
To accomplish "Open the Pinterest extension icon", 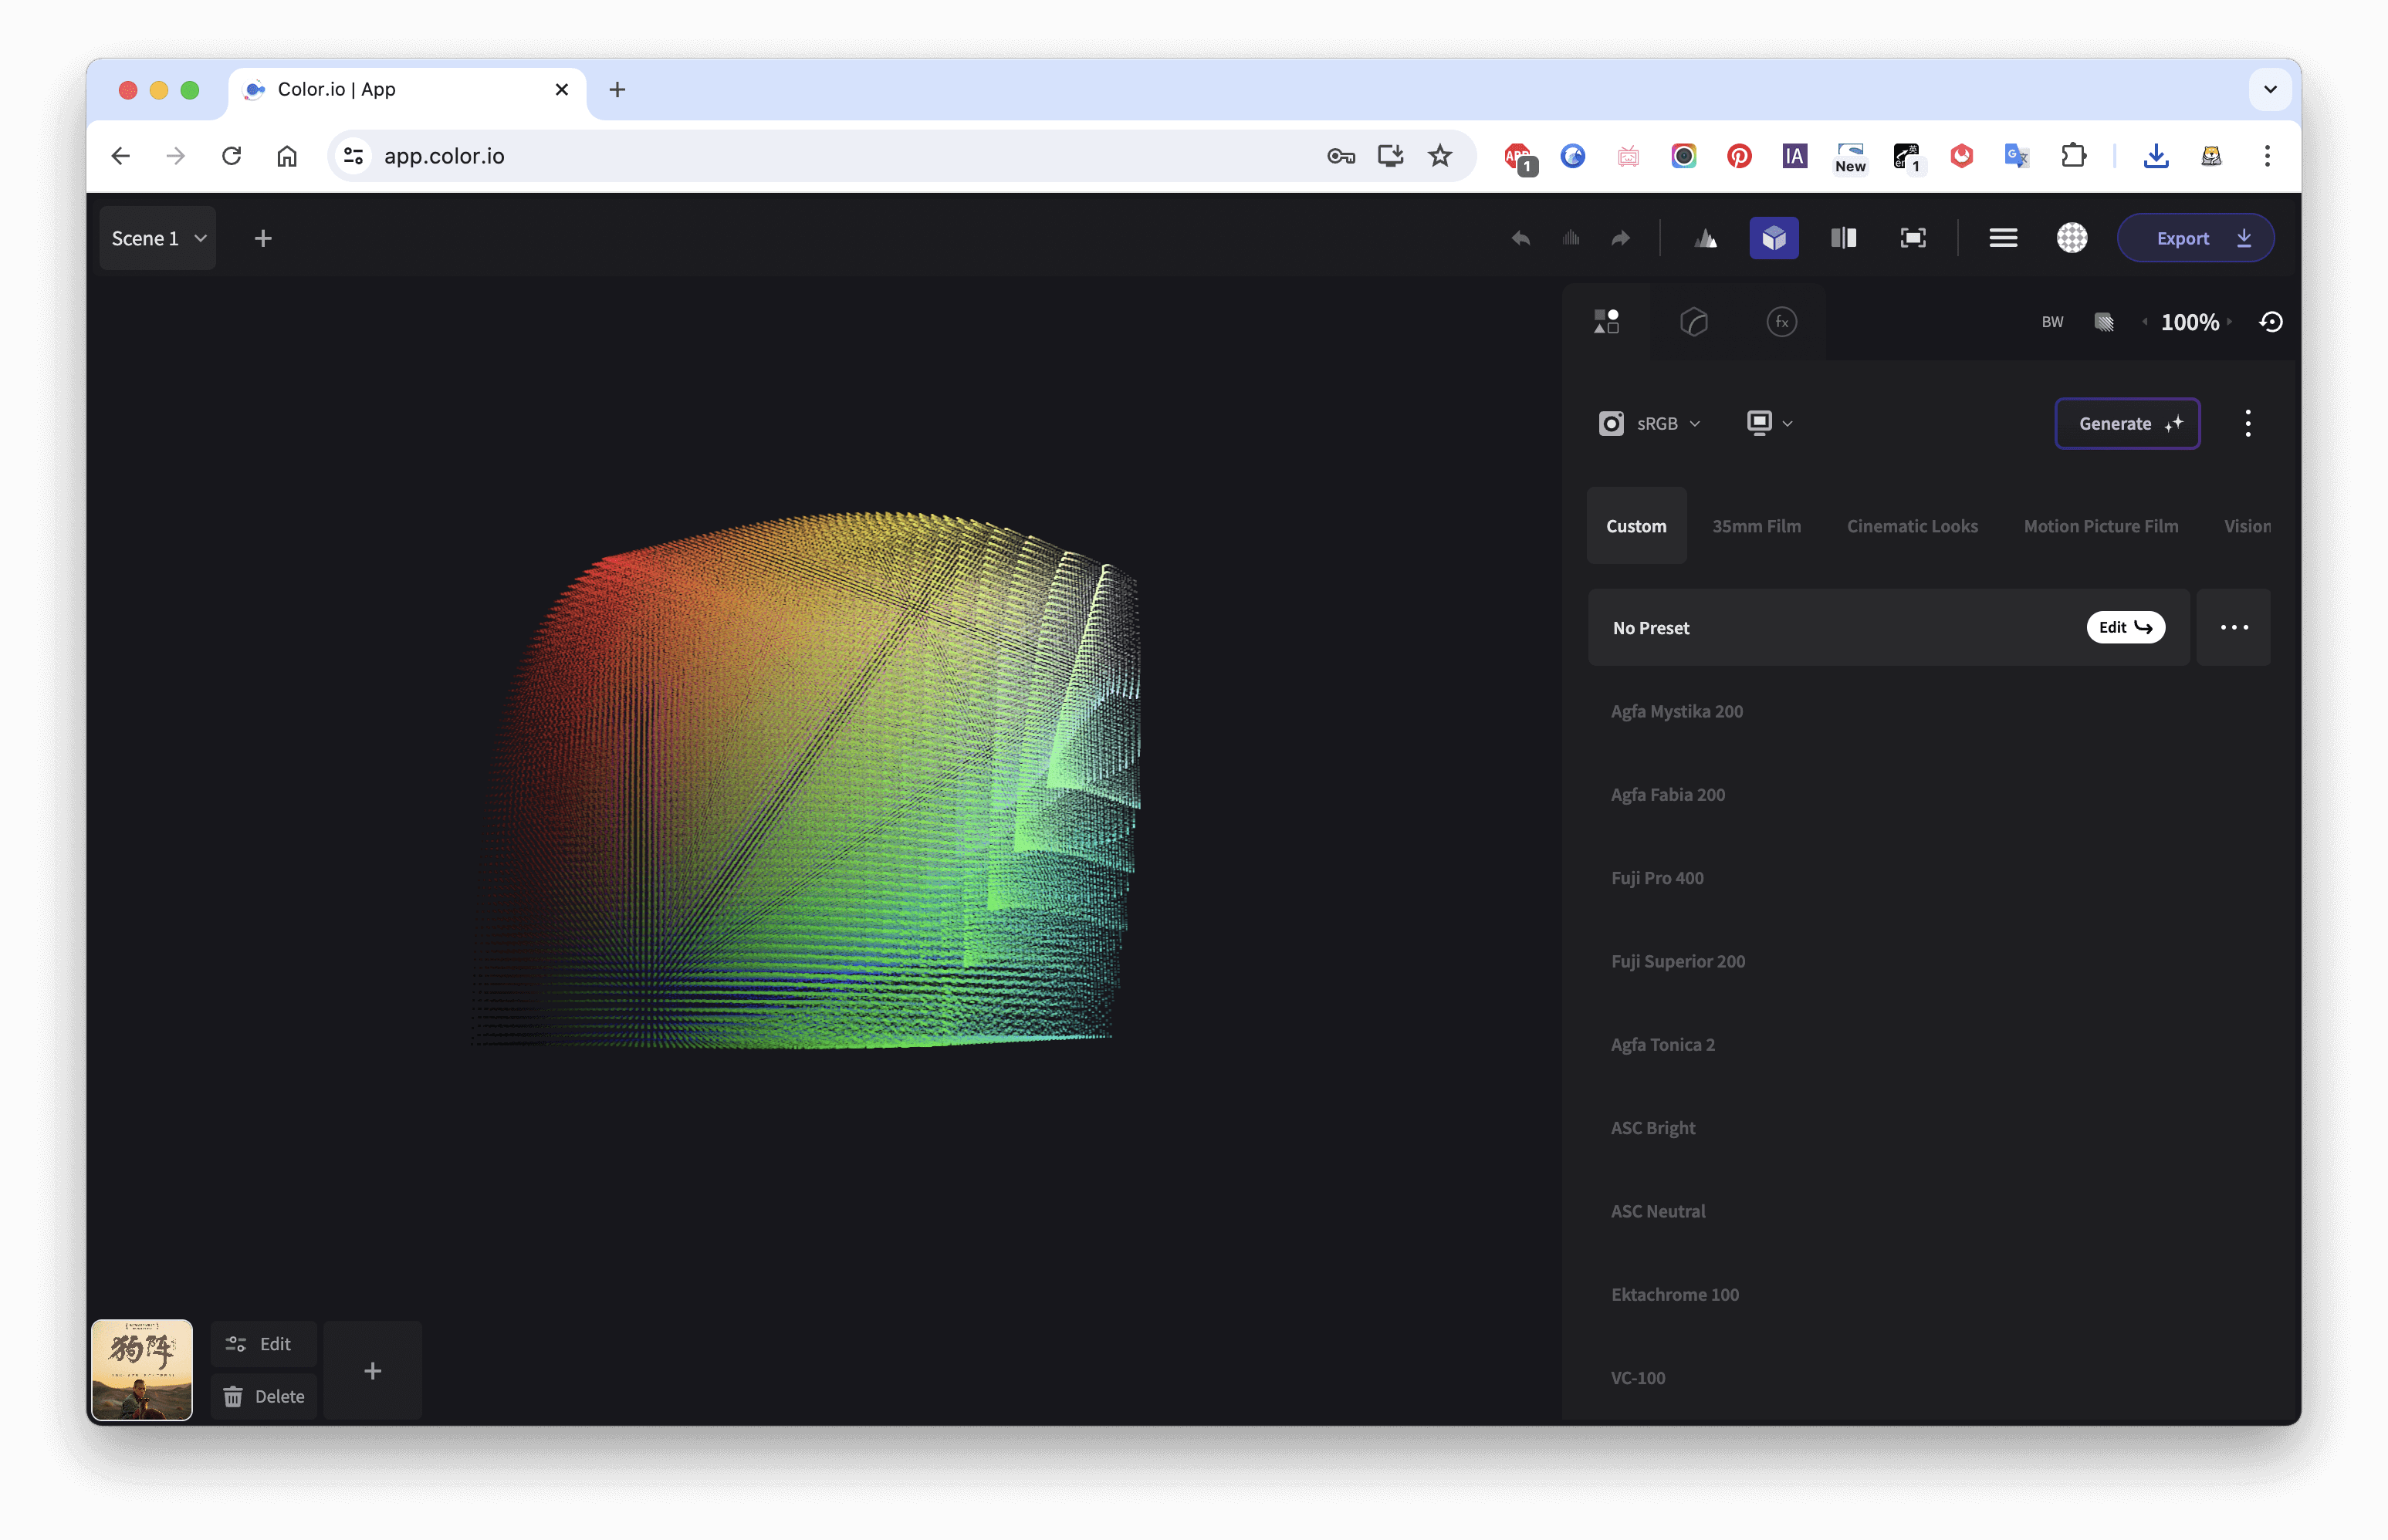I will pyautogui.click(x=1739, y=156).
